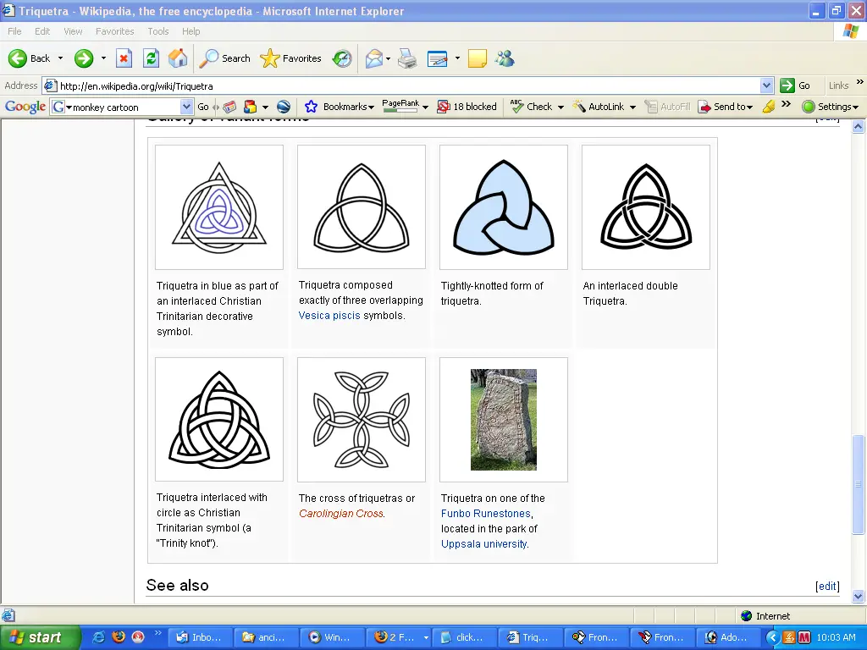Go back using the Back arrow button
The height and width of the screenshot is (650, 867).
tap(30, 58)
